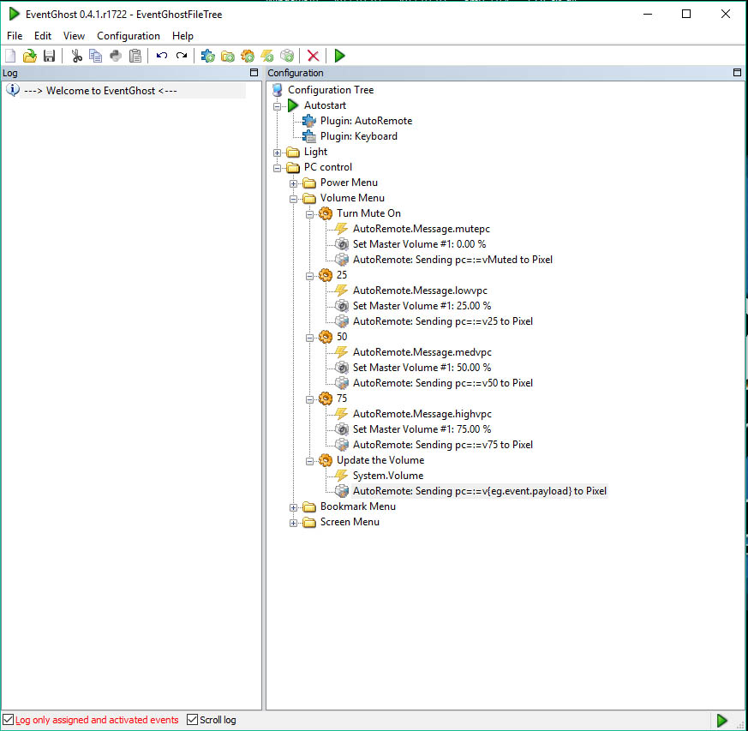Viewport: 748px width, 731px height.
Task: Collapse the 25 macro node
Action: click(x=309, y=276)
